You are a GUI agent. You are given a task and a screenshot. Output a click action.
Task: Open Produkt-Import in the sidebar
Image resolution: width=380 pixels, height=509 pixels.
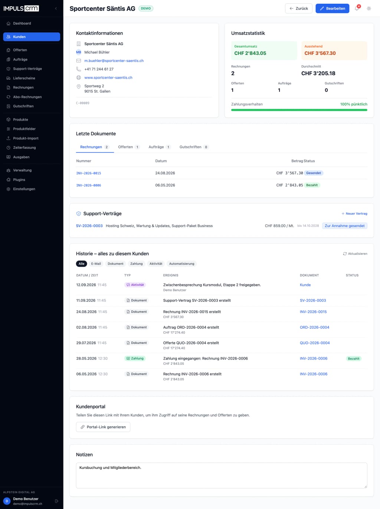[x=32, y=138]
